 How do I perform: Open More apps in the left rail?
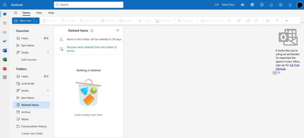[5, 77]
